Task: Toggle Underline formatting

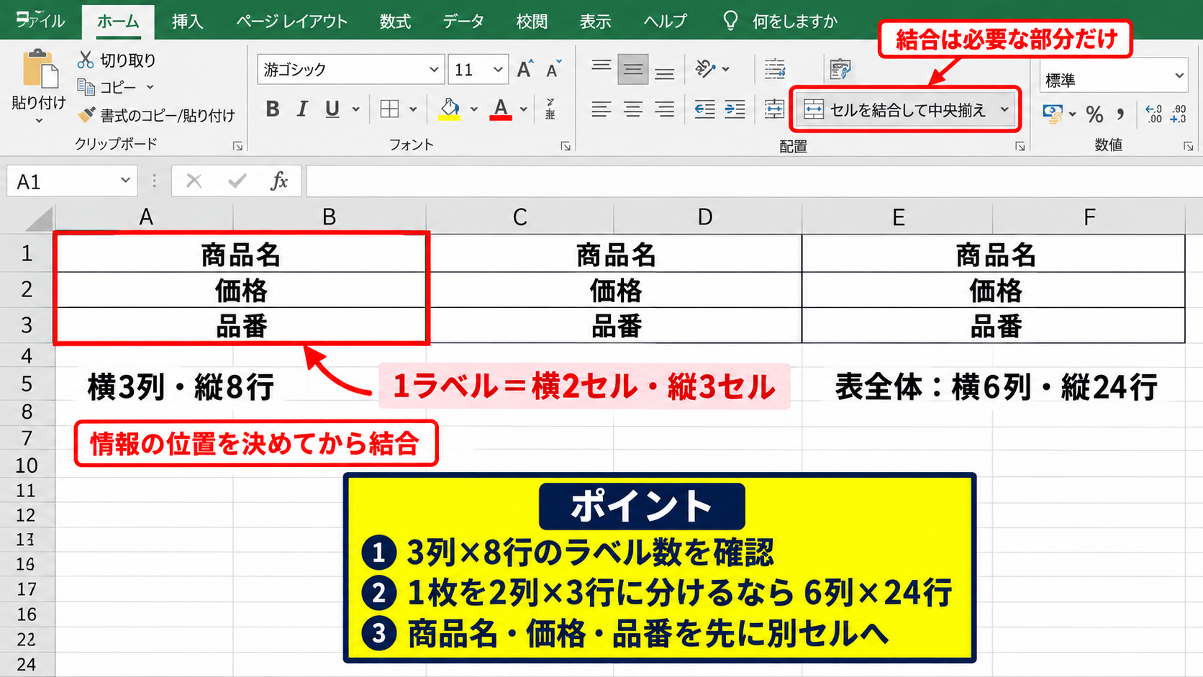Action: 332,109
